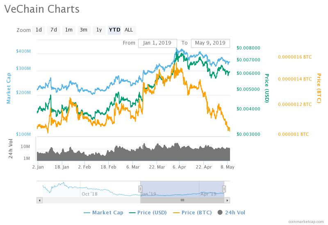Click the Oct '18 region in navigator
Viewport: 328px width, 225px height.
[x=89, y=194]
